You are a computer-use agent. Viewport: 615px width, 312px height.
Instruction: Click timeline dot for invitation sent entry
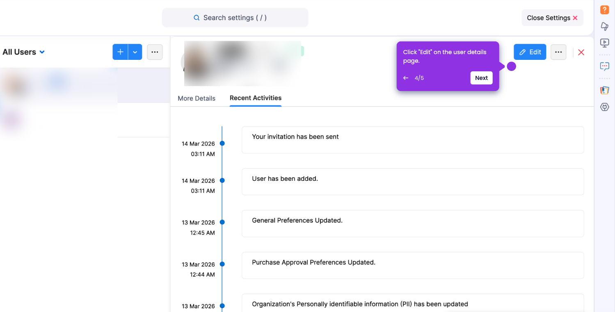222,143
